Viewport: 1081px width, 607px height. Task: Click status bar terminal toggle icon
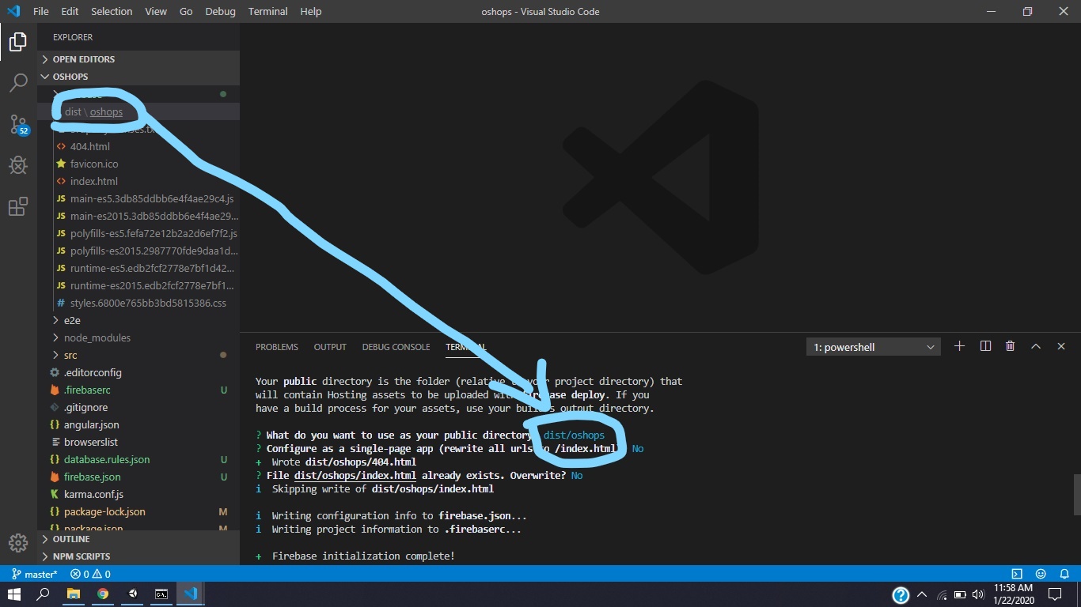pyautogui.click(x=1017, y=574)
